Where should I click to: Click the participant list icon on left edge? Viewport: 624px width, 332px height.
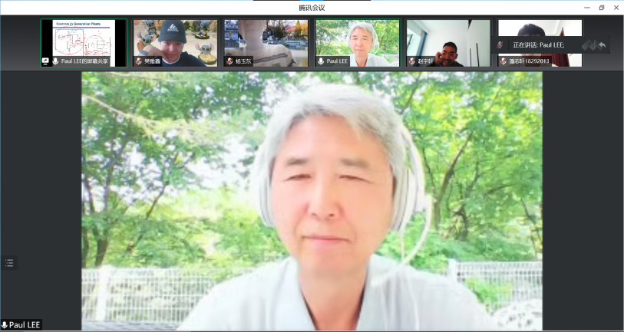9,262
